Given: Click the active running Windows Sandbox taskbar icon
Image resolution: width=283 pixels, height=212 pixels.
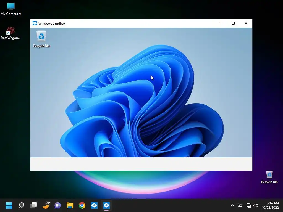Looking at the screenshot, I should 106,205.
